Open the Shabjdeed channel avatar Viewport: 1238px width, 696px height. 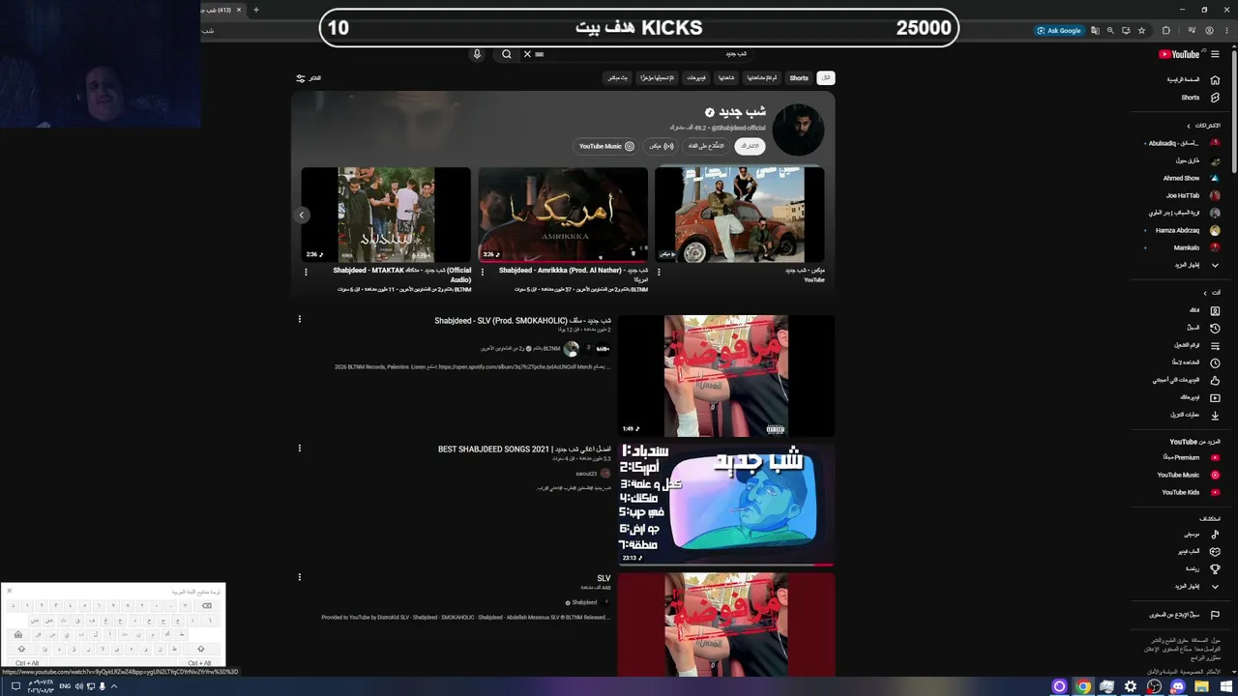coord(798,130)
